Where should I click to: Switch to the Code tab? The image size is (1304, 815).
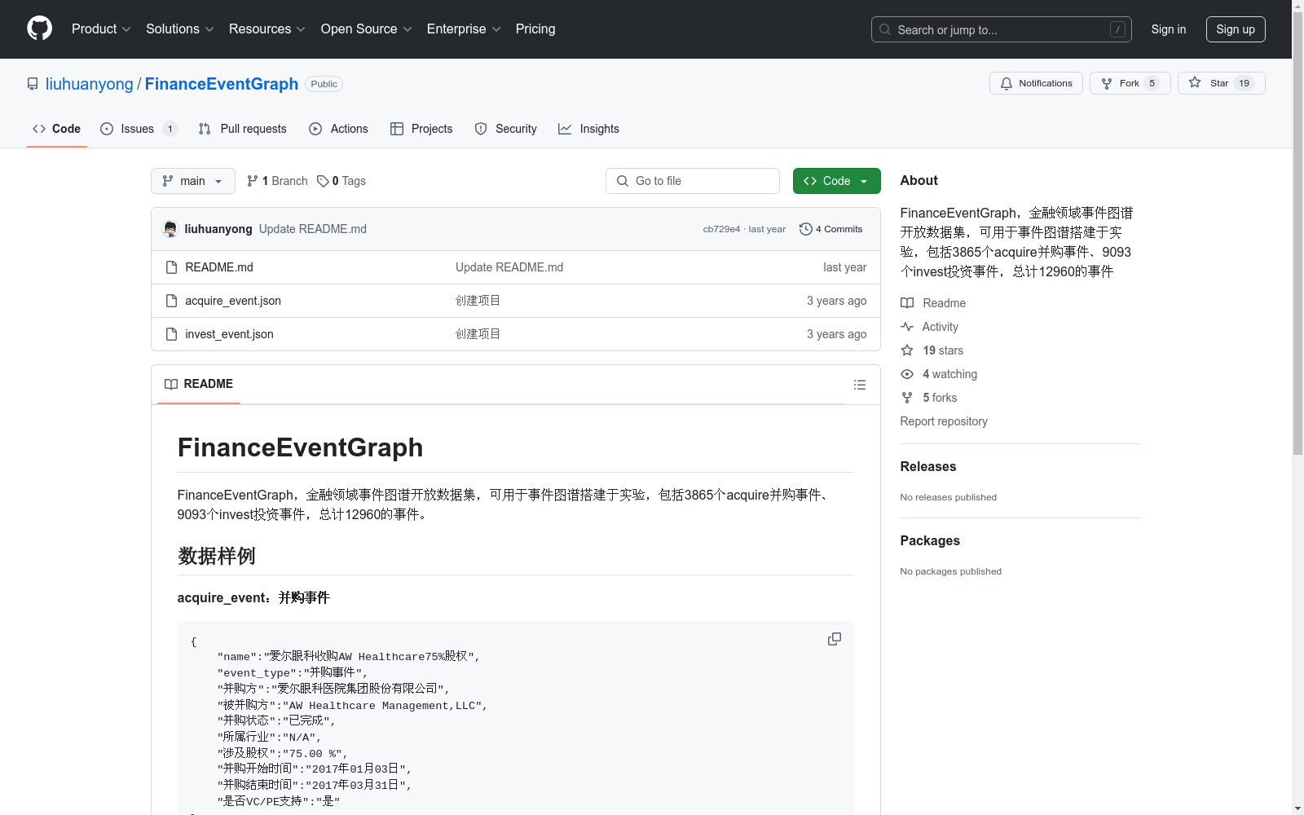(x=57, y=129)
